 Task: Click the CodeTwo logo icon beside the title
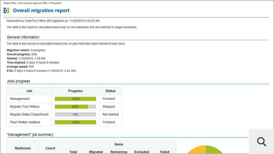(x=6, y=10)
